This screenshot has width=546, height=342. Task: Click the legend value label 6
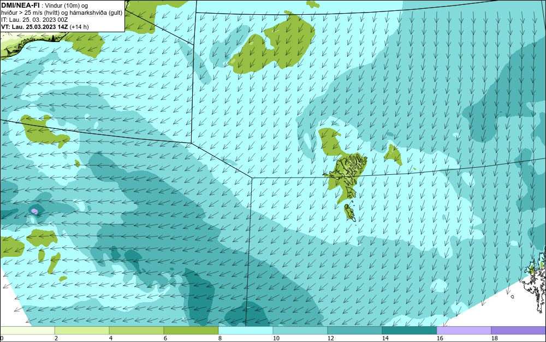[x=165, y=338]
